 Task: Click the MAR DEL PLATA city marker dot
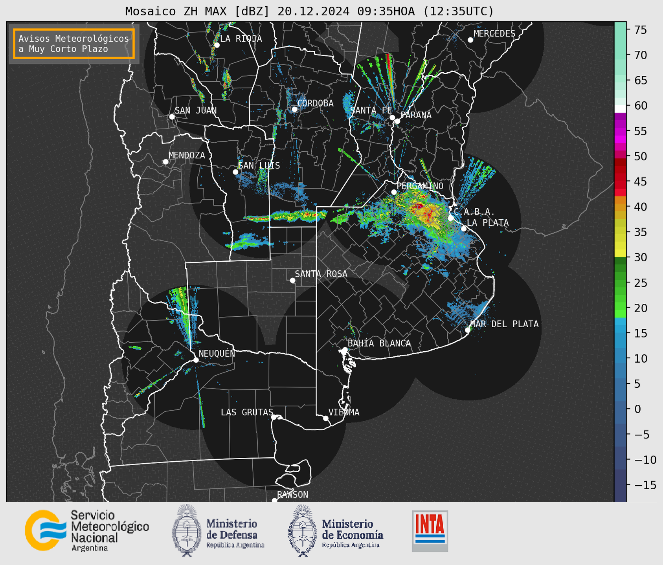(x=468, y=330)
